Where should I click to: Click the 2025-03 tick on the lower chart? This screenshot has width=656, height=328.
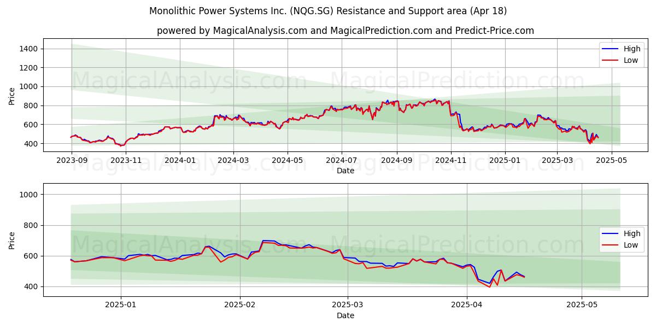[x=348, y=305]
